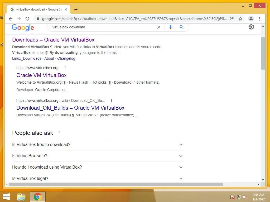Image resolution: width=270 pixels, height=202 pixels.
Task: View site info via the padlock icon
Action: [x=38, y=19]
